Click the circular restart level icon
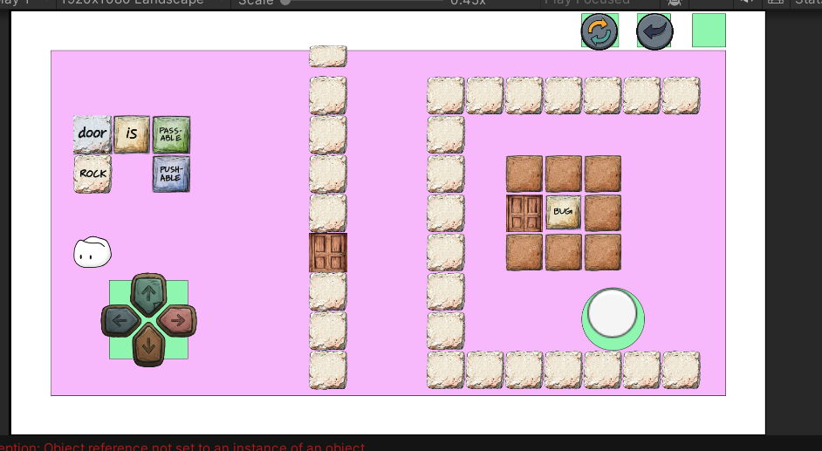This screenshot has height=451, width=822. [x=599, y=31]
